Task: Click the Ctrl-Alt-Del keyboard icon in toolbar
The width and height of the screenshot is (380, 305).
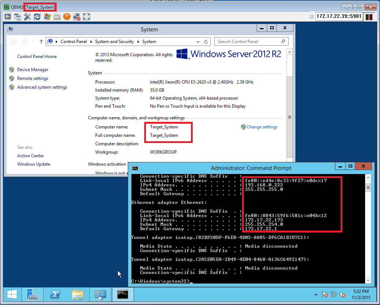Action: 57,17
